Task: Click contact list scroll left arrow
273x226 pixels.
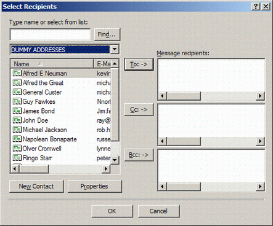Action: [15, 169]
